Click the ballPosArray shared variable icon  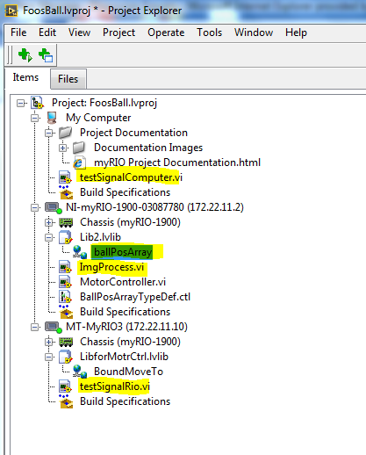coord(80,252)
